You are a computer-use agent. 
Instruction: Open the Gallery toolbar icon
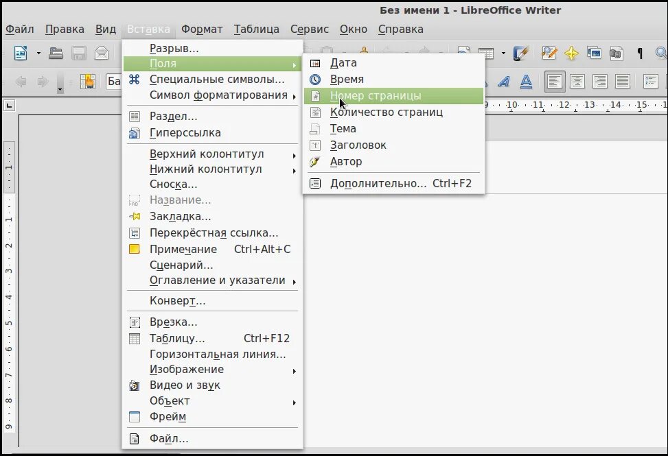[x=594, y=53]
